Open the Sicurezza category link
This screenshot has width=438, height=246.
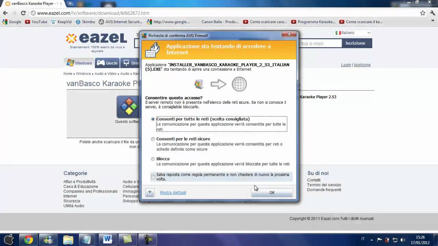pyautogui.click(x=72, y=201)
